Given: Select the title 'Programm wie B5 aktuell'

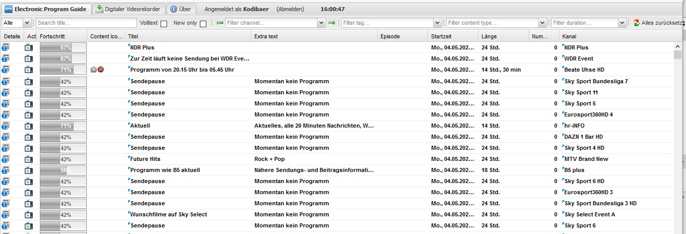Looking at the screenshot, I should tap(165, 170).
